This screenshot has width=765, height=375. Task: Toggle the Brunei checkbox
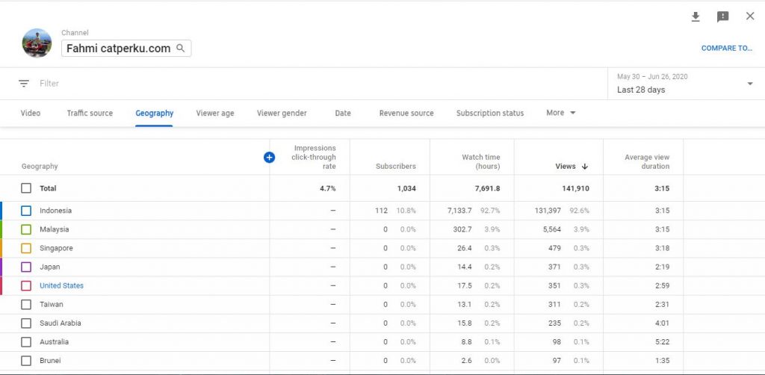tap(26, 361)
